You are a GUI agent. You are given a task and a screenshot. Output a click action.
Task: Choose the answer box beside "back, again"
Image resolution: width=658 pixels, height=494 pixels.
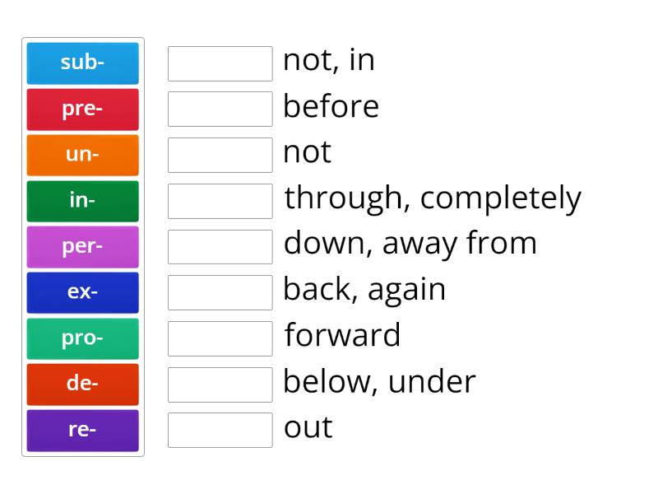220,292
